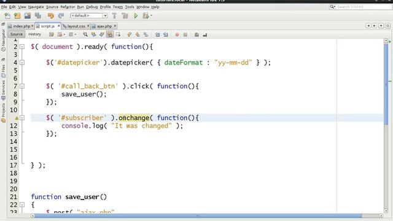Open the File menu
Screen dimensions: 393x221
pyautogui.click(x=4, y=7)
